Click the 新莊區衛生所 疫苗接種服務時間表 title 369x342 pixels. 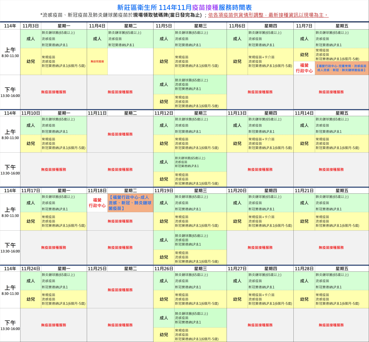[x=184, y=7]
